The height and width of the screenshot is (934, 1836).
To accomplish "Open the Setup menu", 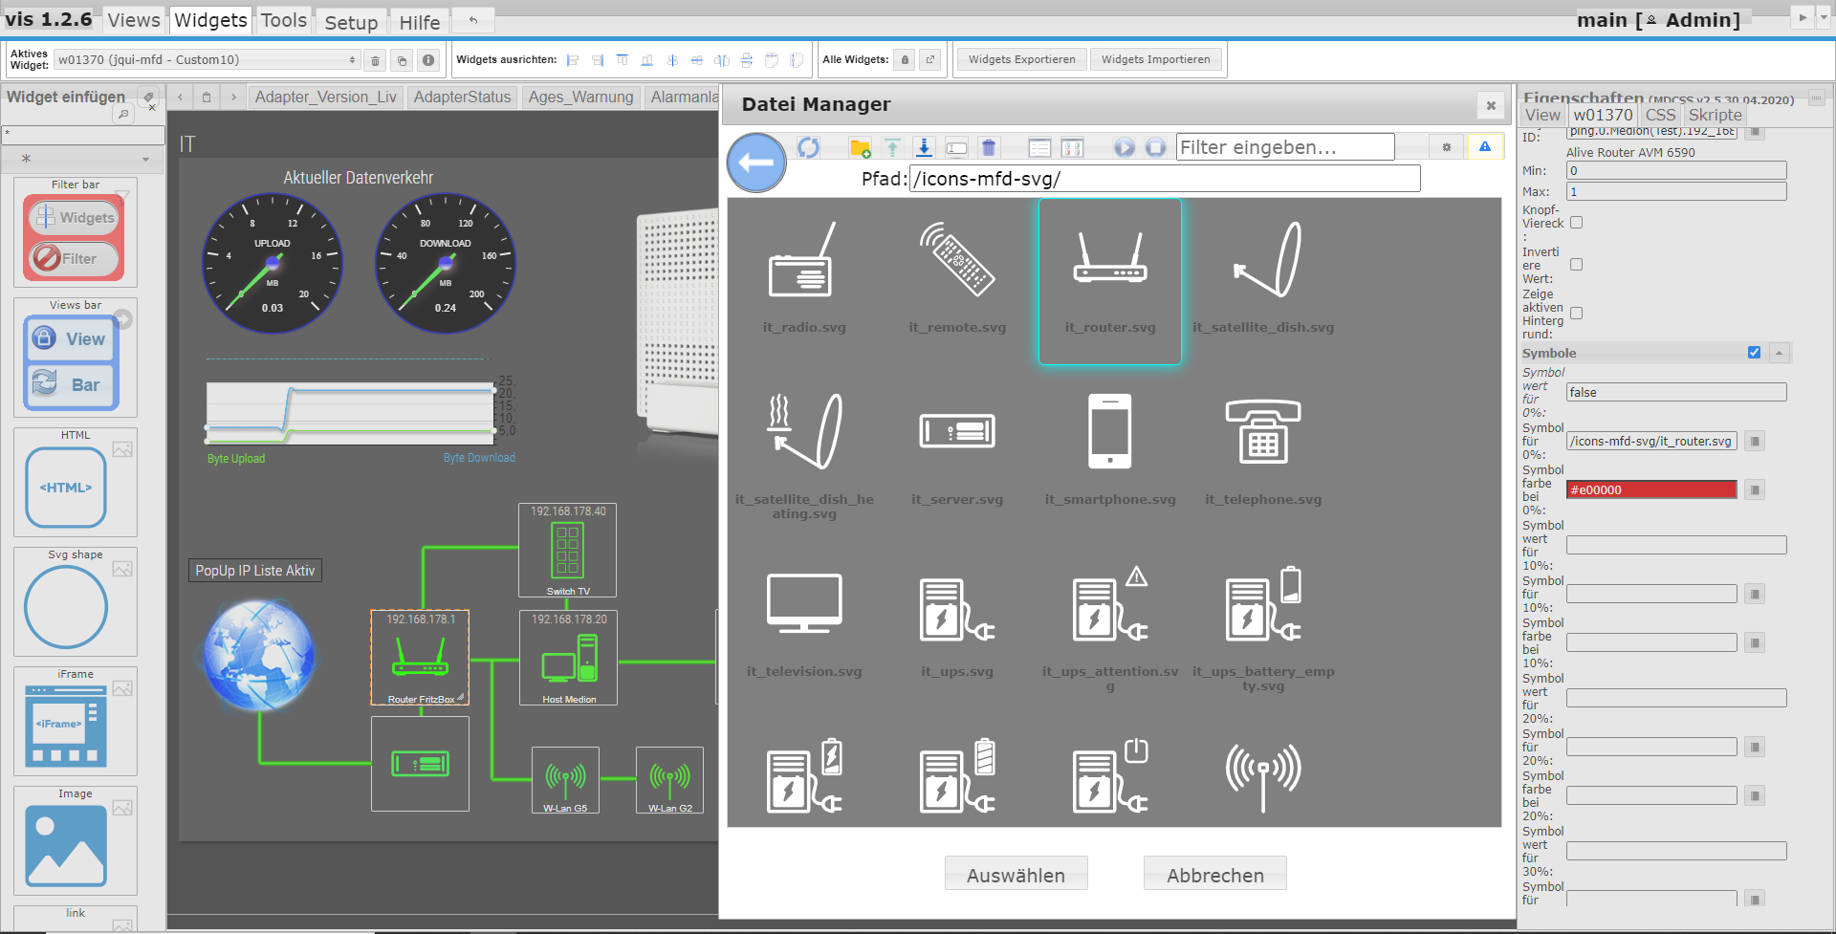I will coord(351,21).
